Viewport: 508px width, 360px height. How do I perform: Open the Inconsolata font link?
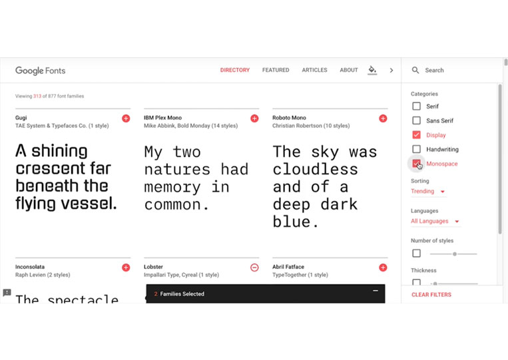pyautogui.click(x=30, y=267)
